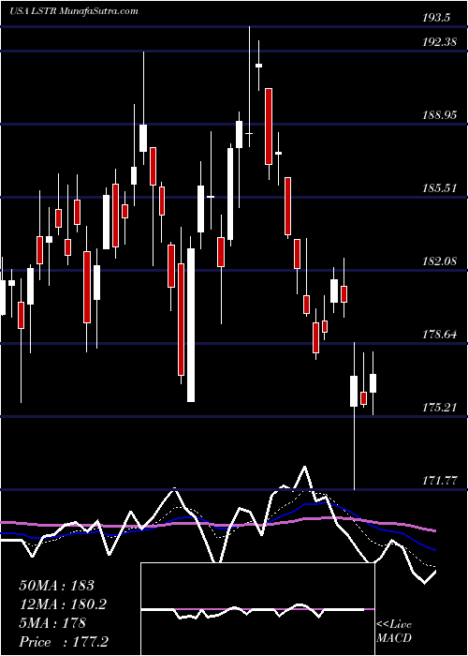Click the 12MA : 180.2 reading
The height and width of the screenshot is (656, 468).
[x=63, y=604]
